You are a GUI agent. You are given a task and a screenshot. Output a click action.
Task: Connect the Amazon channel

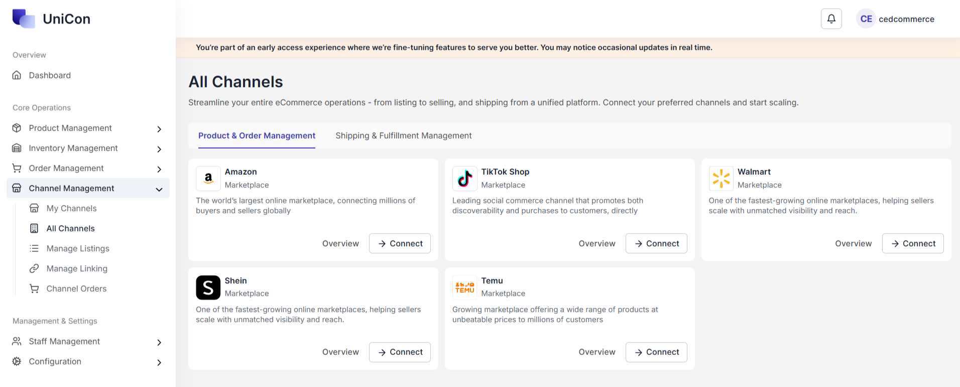click(x=400, y=243)
